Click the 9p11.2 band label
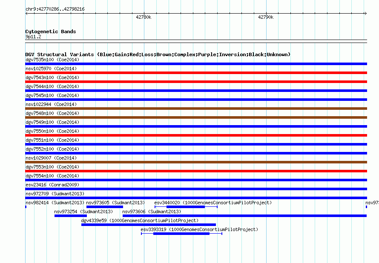Screen dimensions: 379x263 tap(33, 37)
